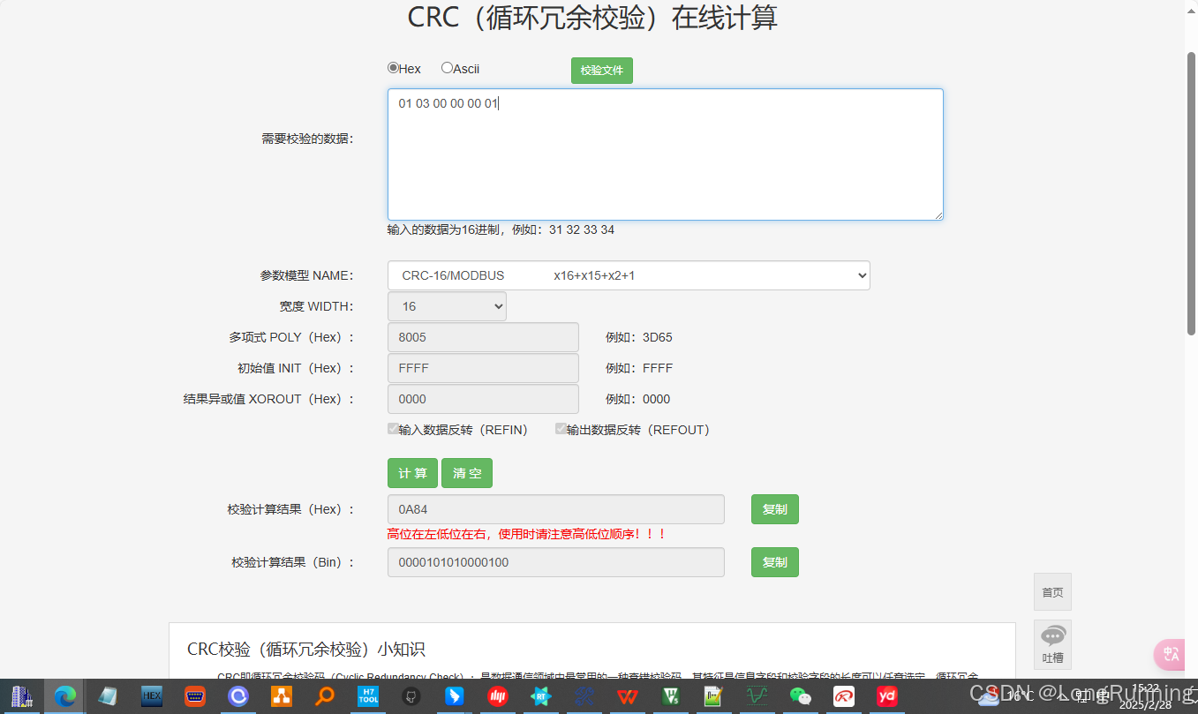1198x714 pixels.
Task: Click the 计算 calculate button
Action: pos(412,472)
